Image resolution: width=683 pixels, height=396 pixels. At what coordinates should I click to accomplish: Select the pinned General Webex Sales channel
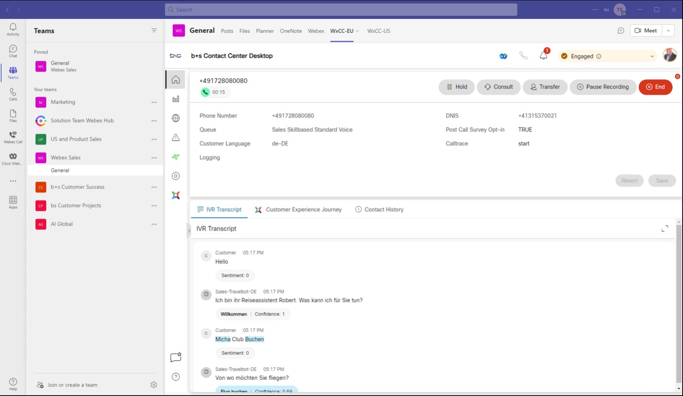coord(96,66)
